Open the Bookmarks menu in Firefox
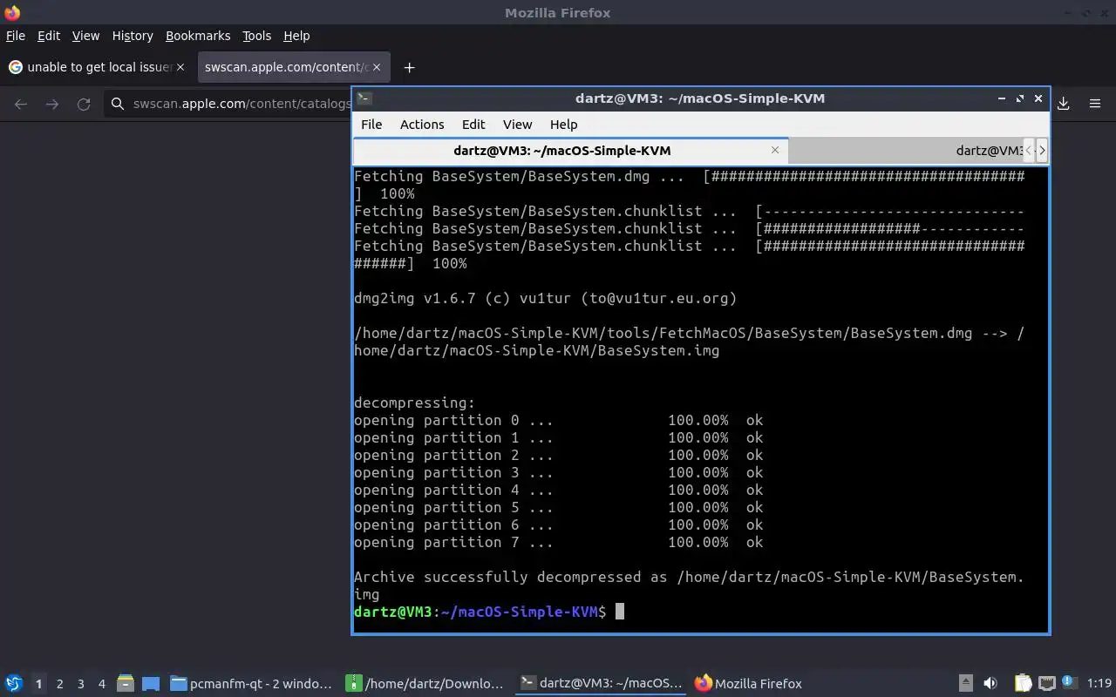 198,36
